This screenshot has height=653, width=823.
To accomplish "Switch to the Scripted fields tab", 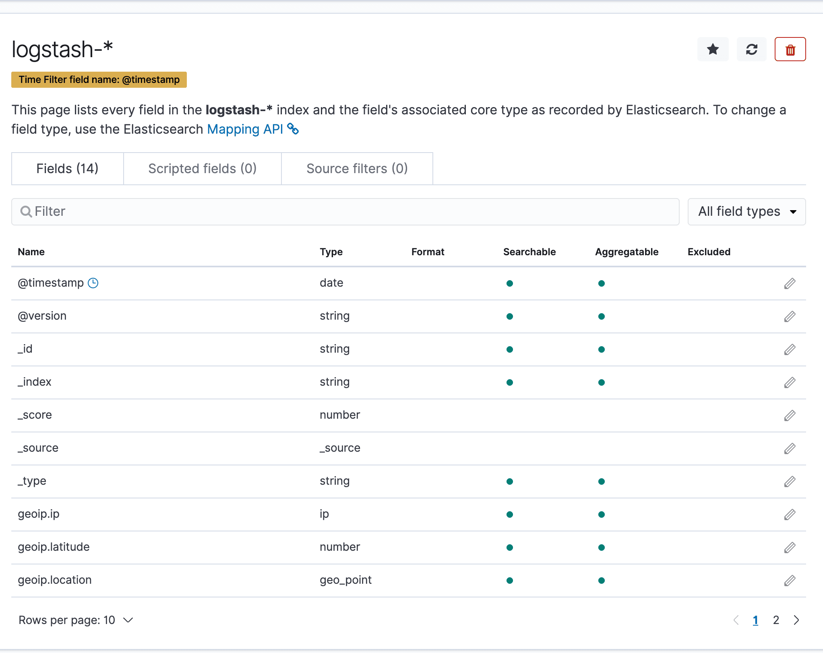I will (202, 169).
